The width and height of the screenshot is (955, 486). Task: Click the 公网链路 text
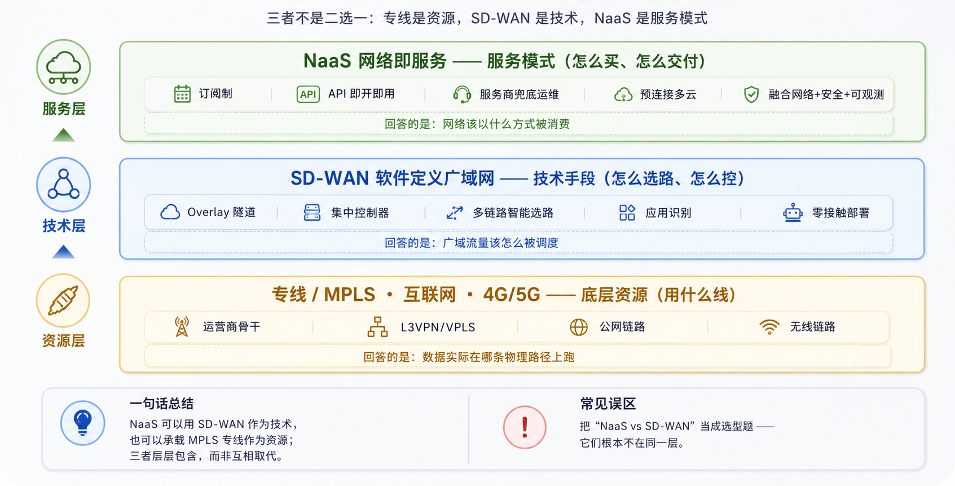coord(622,327)
